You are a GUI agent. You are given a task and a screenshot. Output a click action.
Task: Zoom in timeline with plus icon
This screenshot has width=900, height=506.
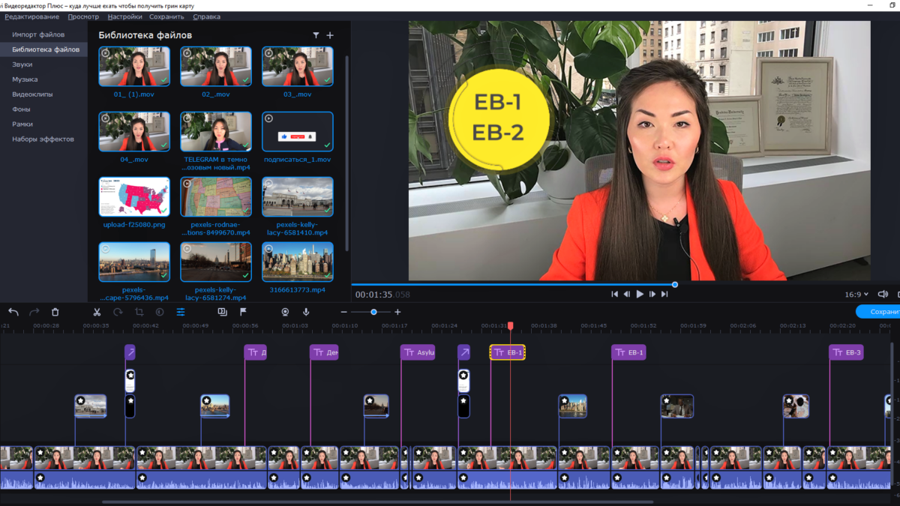[x=397, y=312]
